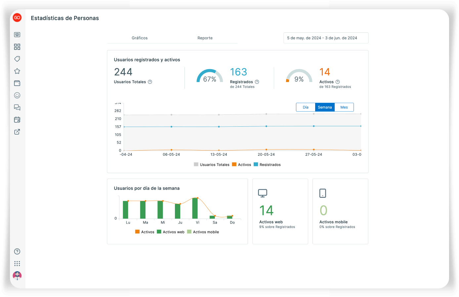This screenshot has height=297, width=459.
Task: Toggle Usuarios Totales series in line chart legend
Action: (x=212, y=165)
